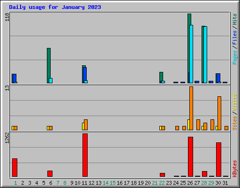The image size is (240, 188).
Task: Click the blue Files bar on day 1
Action: [15, 78]
